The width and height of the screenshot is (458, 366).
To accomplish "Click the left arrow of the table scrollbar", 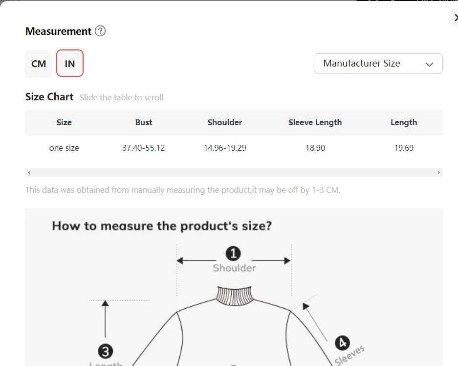I will click(x=29, y=173).
